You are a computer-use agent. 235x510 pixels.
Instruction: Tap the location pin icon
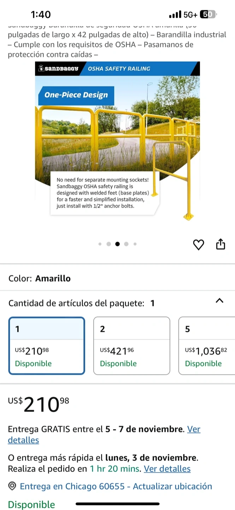point(12,486)
